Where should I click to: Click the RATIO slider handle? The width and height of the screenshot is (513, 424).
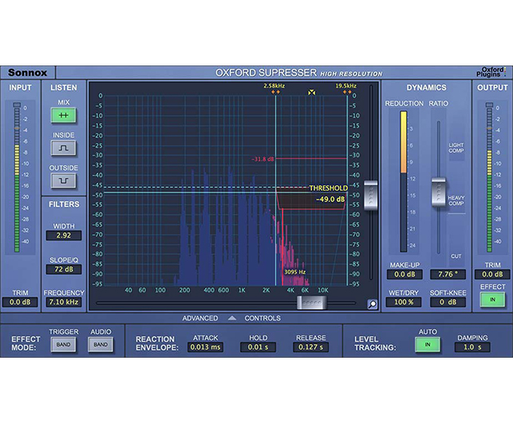(x=439, y=192)
